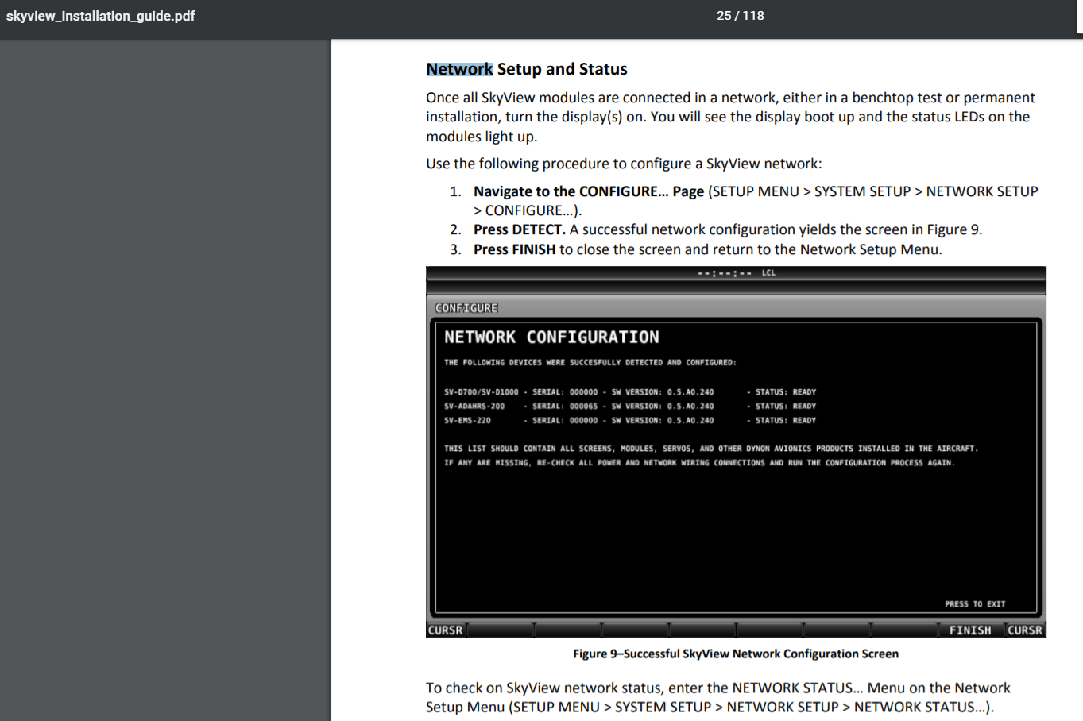Click the bold text Press DETECT.
The width and height of the screenshot is (1083, 721).
point(520,229)
